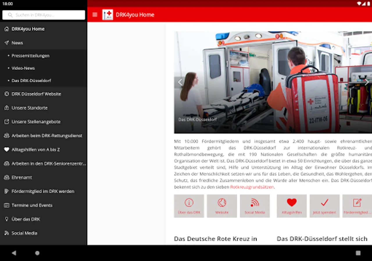
Task: Click the icon beside Ehrenamt
Action: (7, 177)
